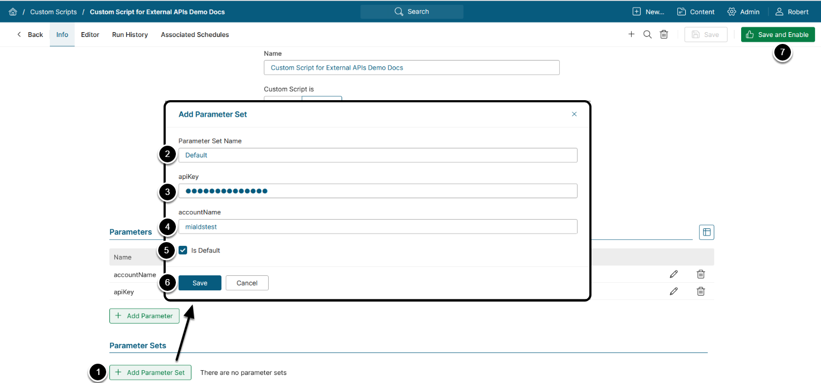Viewport: 821px width, 383px height.
Task: Open the Content menu
Action: (x=696, y=12)
